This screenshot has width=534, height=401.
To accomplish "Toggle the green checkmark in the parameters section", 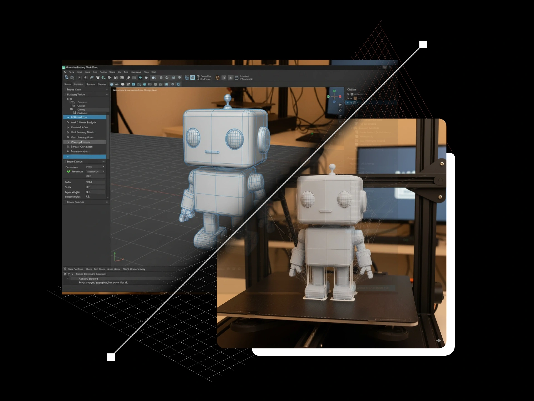I will [69, 171].
